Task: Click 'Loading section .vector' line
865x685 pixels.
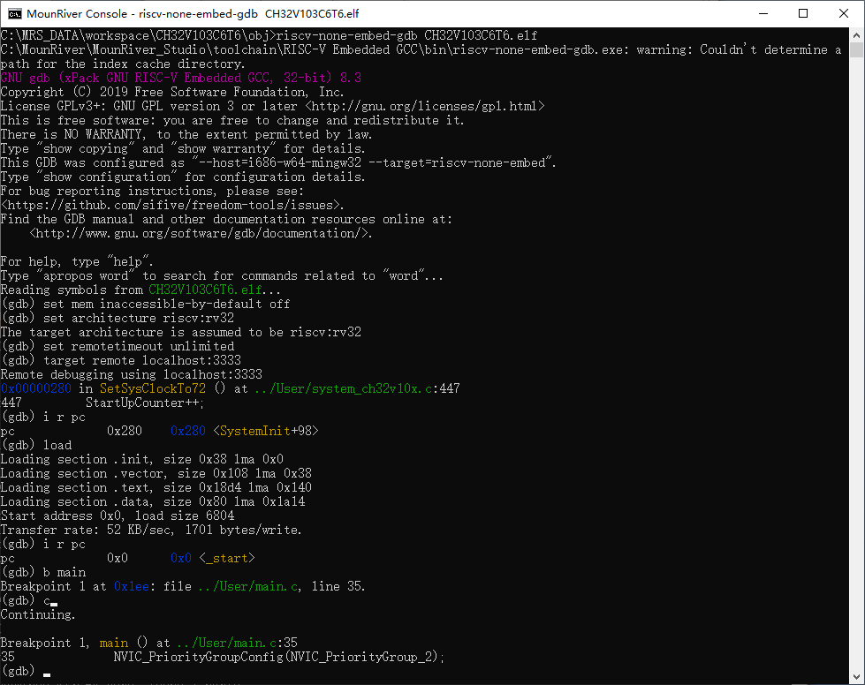Action: pyautogui.click(x=156, y=473)
